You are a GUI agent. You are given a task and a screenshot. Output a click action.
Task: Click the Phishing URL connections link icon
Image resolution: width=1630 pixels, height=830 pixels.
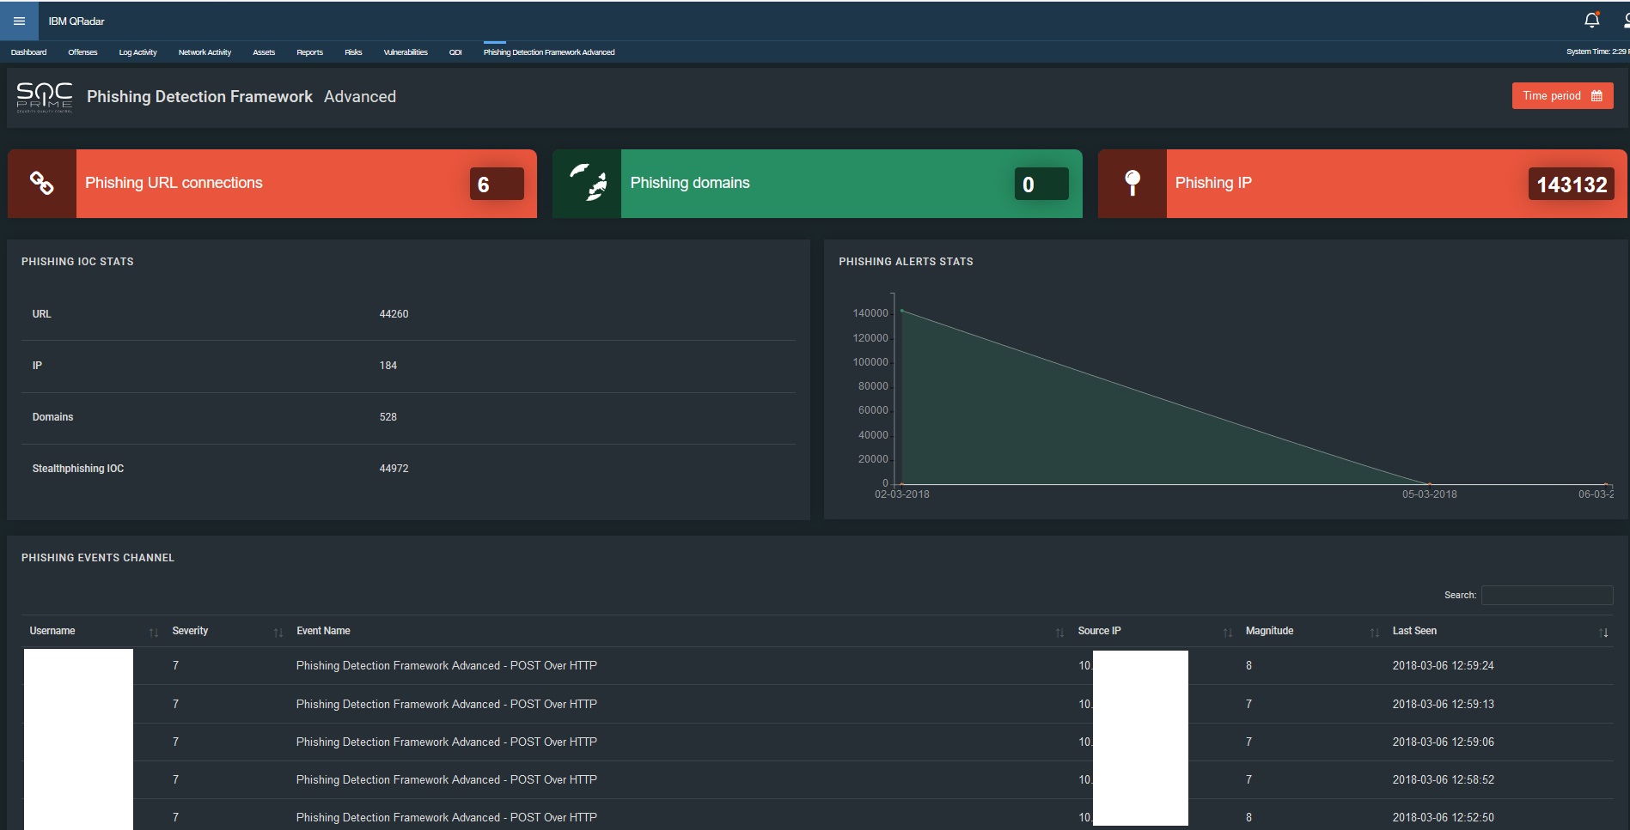coord(42,183)
